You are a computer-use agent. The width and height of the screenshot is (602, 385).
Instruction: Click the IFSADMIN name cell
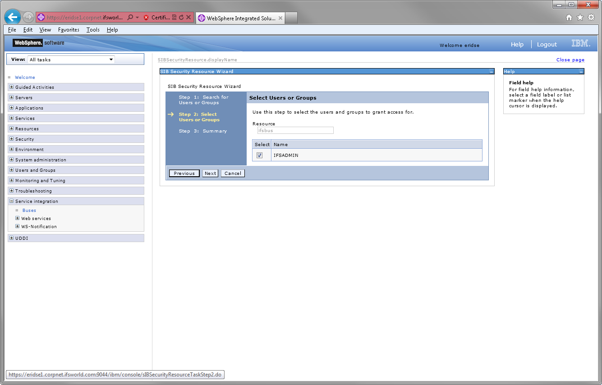click(377, 155)
